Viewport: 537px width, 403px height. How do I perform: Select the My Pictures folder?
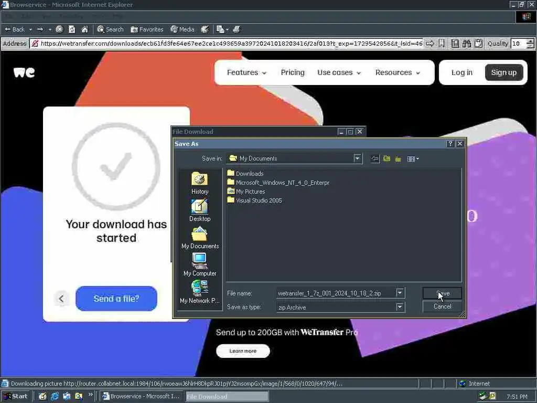246,191
